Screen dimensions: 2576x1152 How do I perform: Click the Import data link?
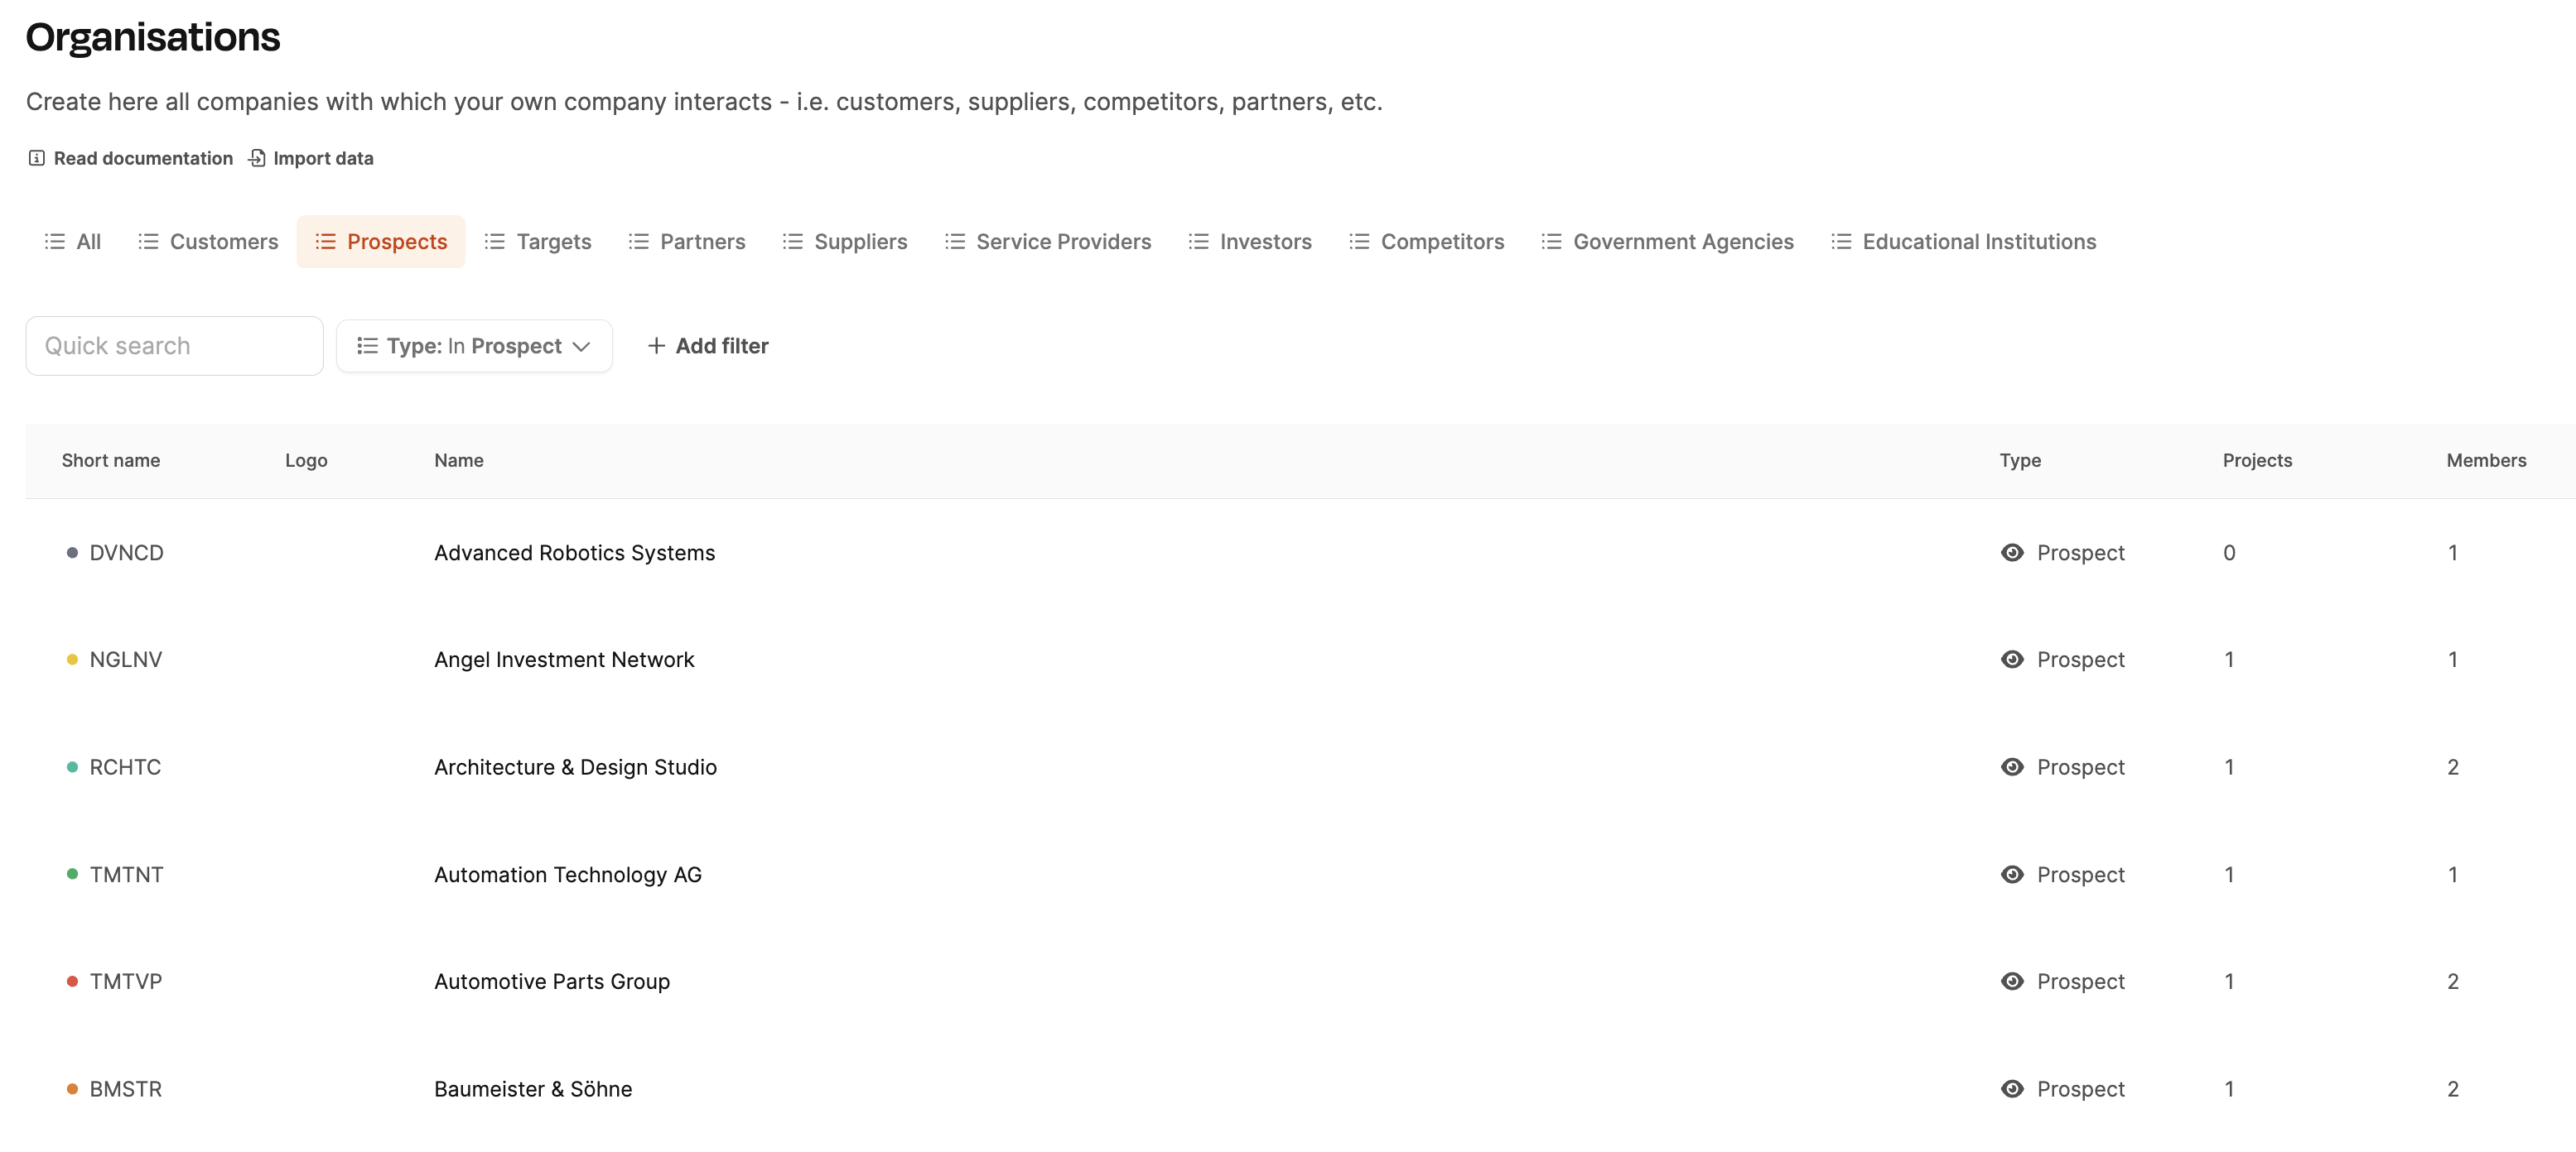pos(310,158)
